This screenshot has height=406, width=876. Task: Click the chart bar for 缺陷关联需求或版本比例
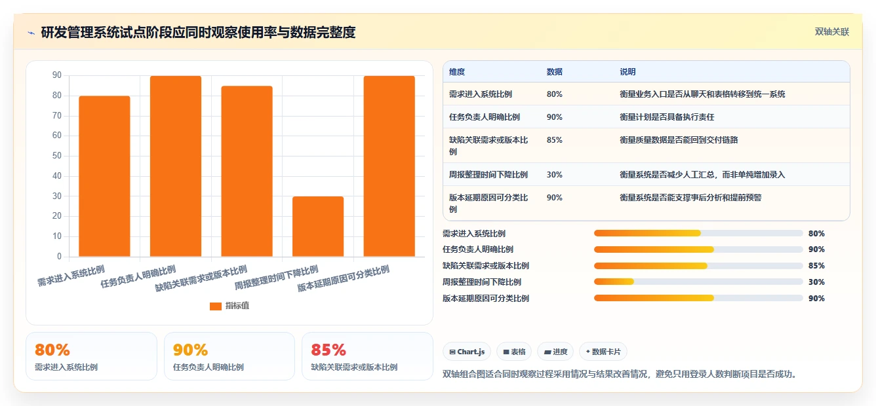pos(247,171)
